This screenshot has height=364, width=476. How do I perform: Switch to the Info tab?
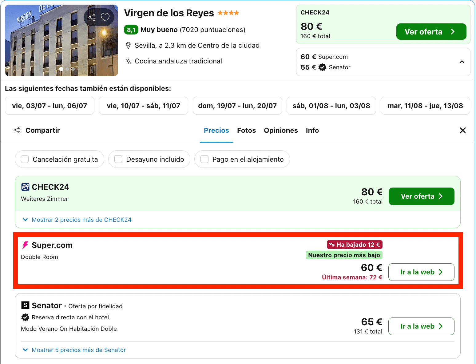[x=312, y=130]
